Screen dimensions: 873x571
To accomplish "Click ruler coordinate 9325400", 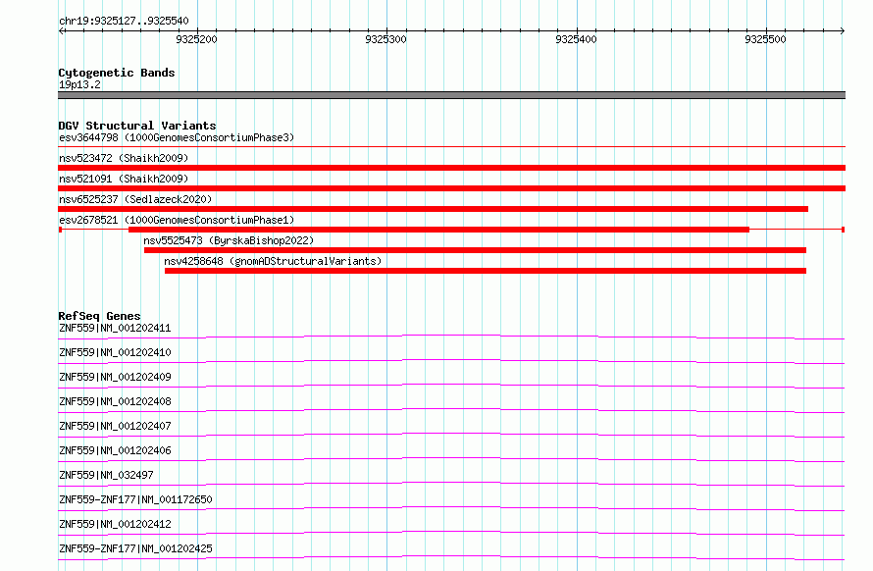I will 576,39.
